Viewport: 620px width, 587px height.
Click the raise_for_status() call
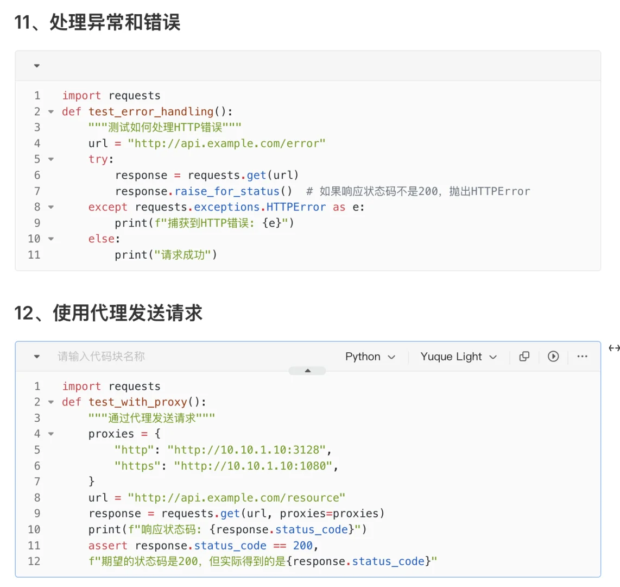point(233,191)
